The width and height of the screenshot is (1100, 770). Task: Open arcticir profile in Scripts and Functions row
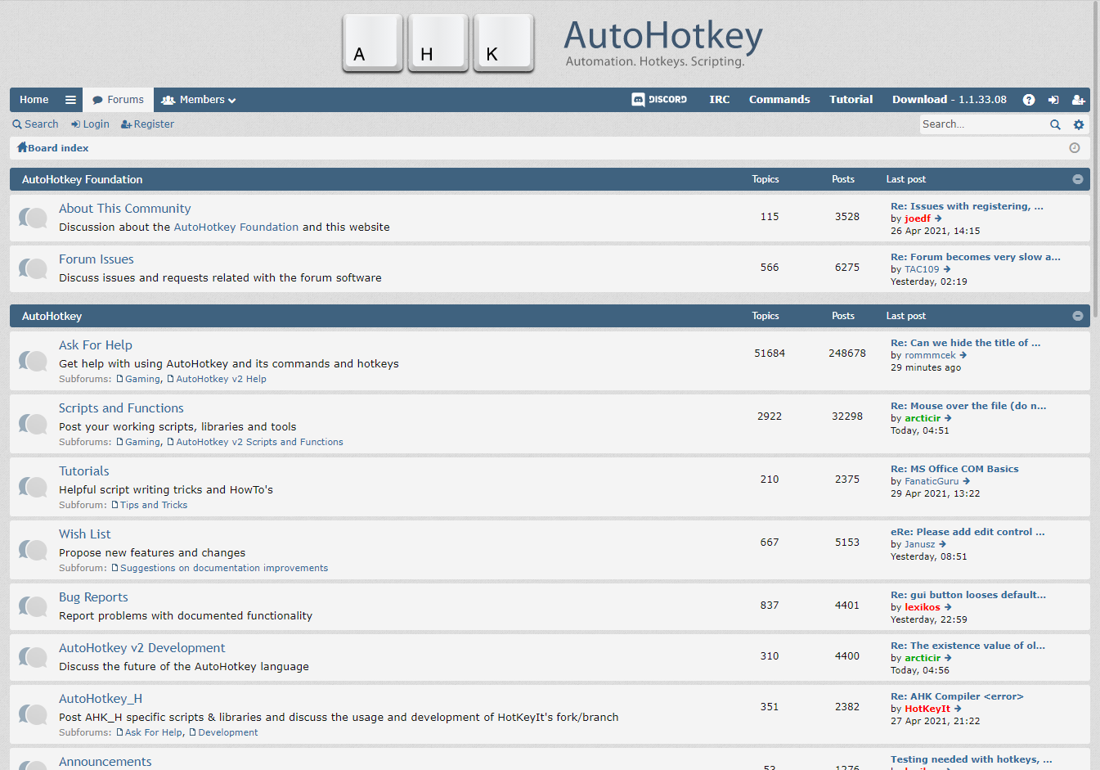[923, 418]
